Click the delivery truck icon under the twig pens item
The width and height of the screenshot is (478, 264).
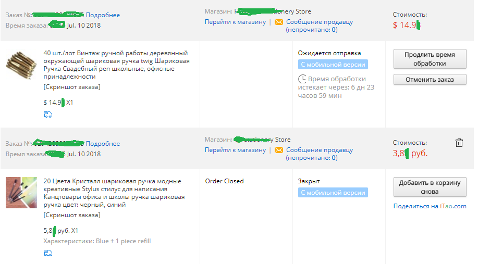click(48, 115)
